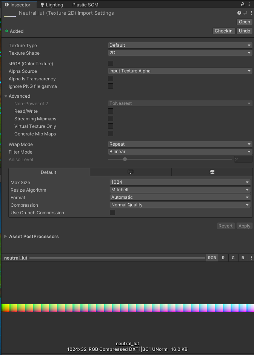Viewport: 254px width, 355px height.
Task: Select the G channel in the preview
Action: (x=233, y=258)
